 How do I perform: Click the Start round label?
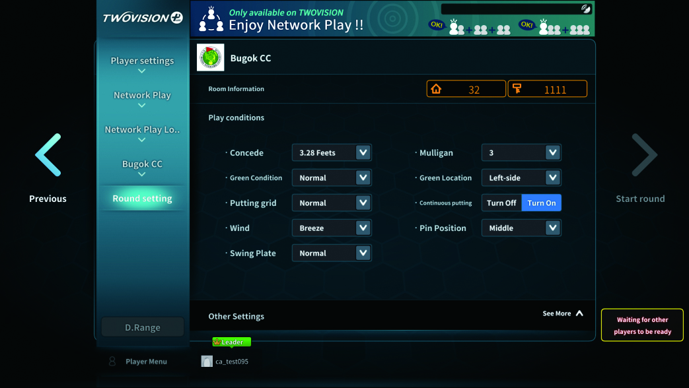(x=640, y=199)
